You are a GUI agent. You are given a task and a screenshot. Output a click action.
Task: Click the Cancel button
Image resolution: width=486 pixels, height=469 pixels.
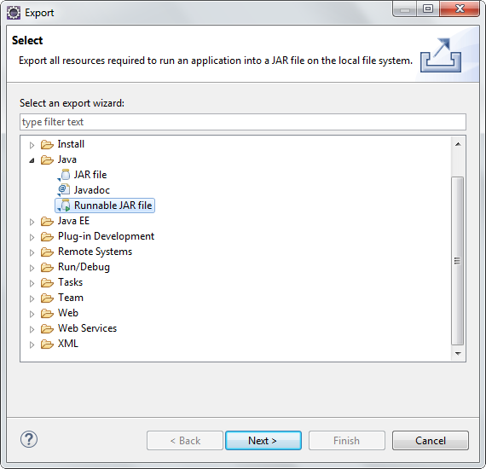point(431,441)
